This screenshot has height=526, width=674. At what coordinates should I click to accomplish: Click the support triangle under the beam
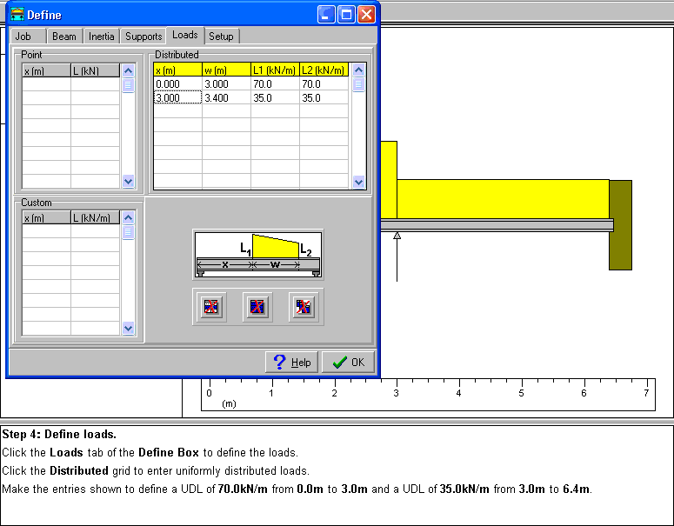[397, 236]
